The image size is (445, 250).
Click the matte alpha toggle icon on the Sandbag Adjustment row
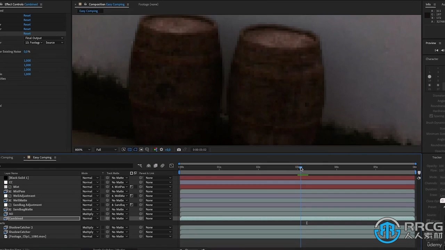132,205
